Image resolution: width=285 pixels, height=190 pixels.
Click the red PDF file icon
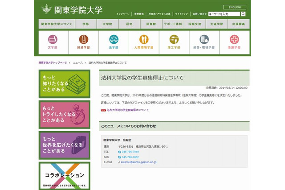coord(103,110)
